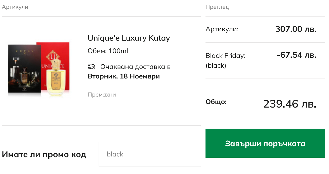Remove the item via the Премахни link

point(102,95)
